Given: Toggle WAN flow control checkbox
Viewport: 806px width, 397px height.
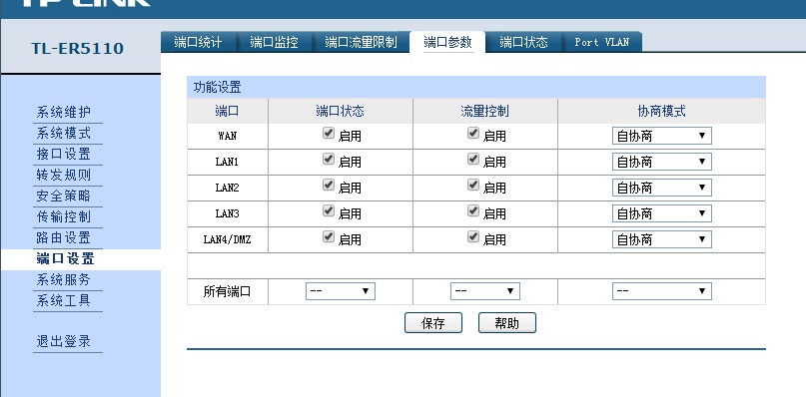Looking at the screenshot, I should [x=473, y=134].
